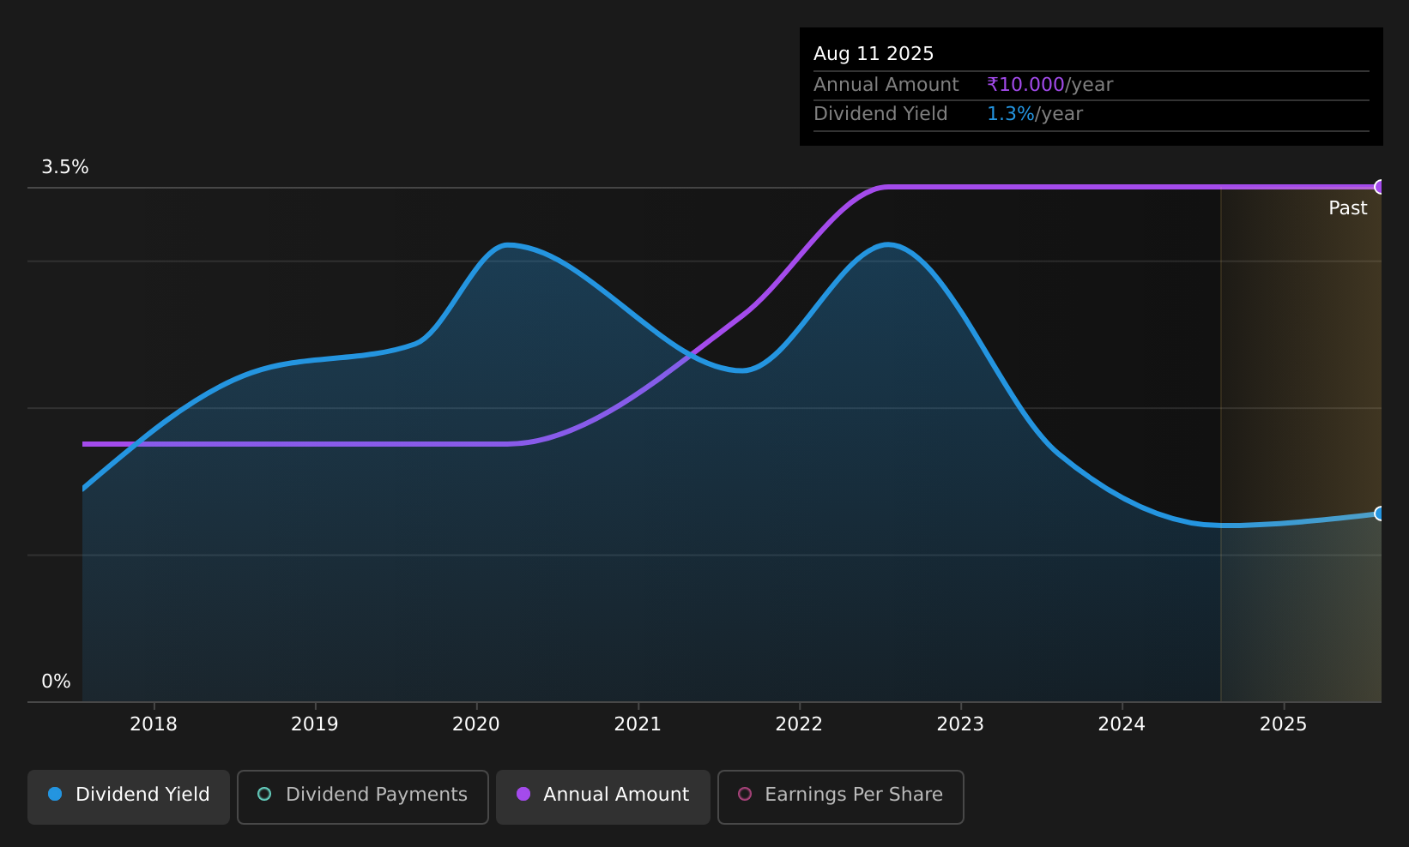
Task: Show the Earnings Per Share series
Action: (x=841, y=796)
